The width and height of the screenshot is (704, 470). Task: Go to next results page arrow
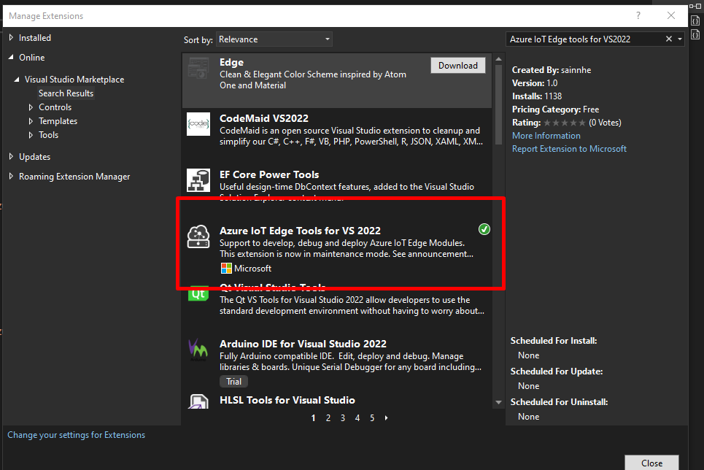(x=386, y=418)
